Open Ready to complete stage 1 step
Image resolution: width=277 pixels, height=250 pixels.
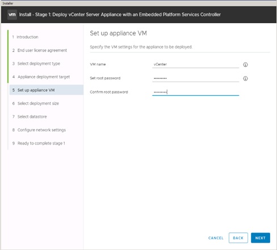(x=39, y=143)
